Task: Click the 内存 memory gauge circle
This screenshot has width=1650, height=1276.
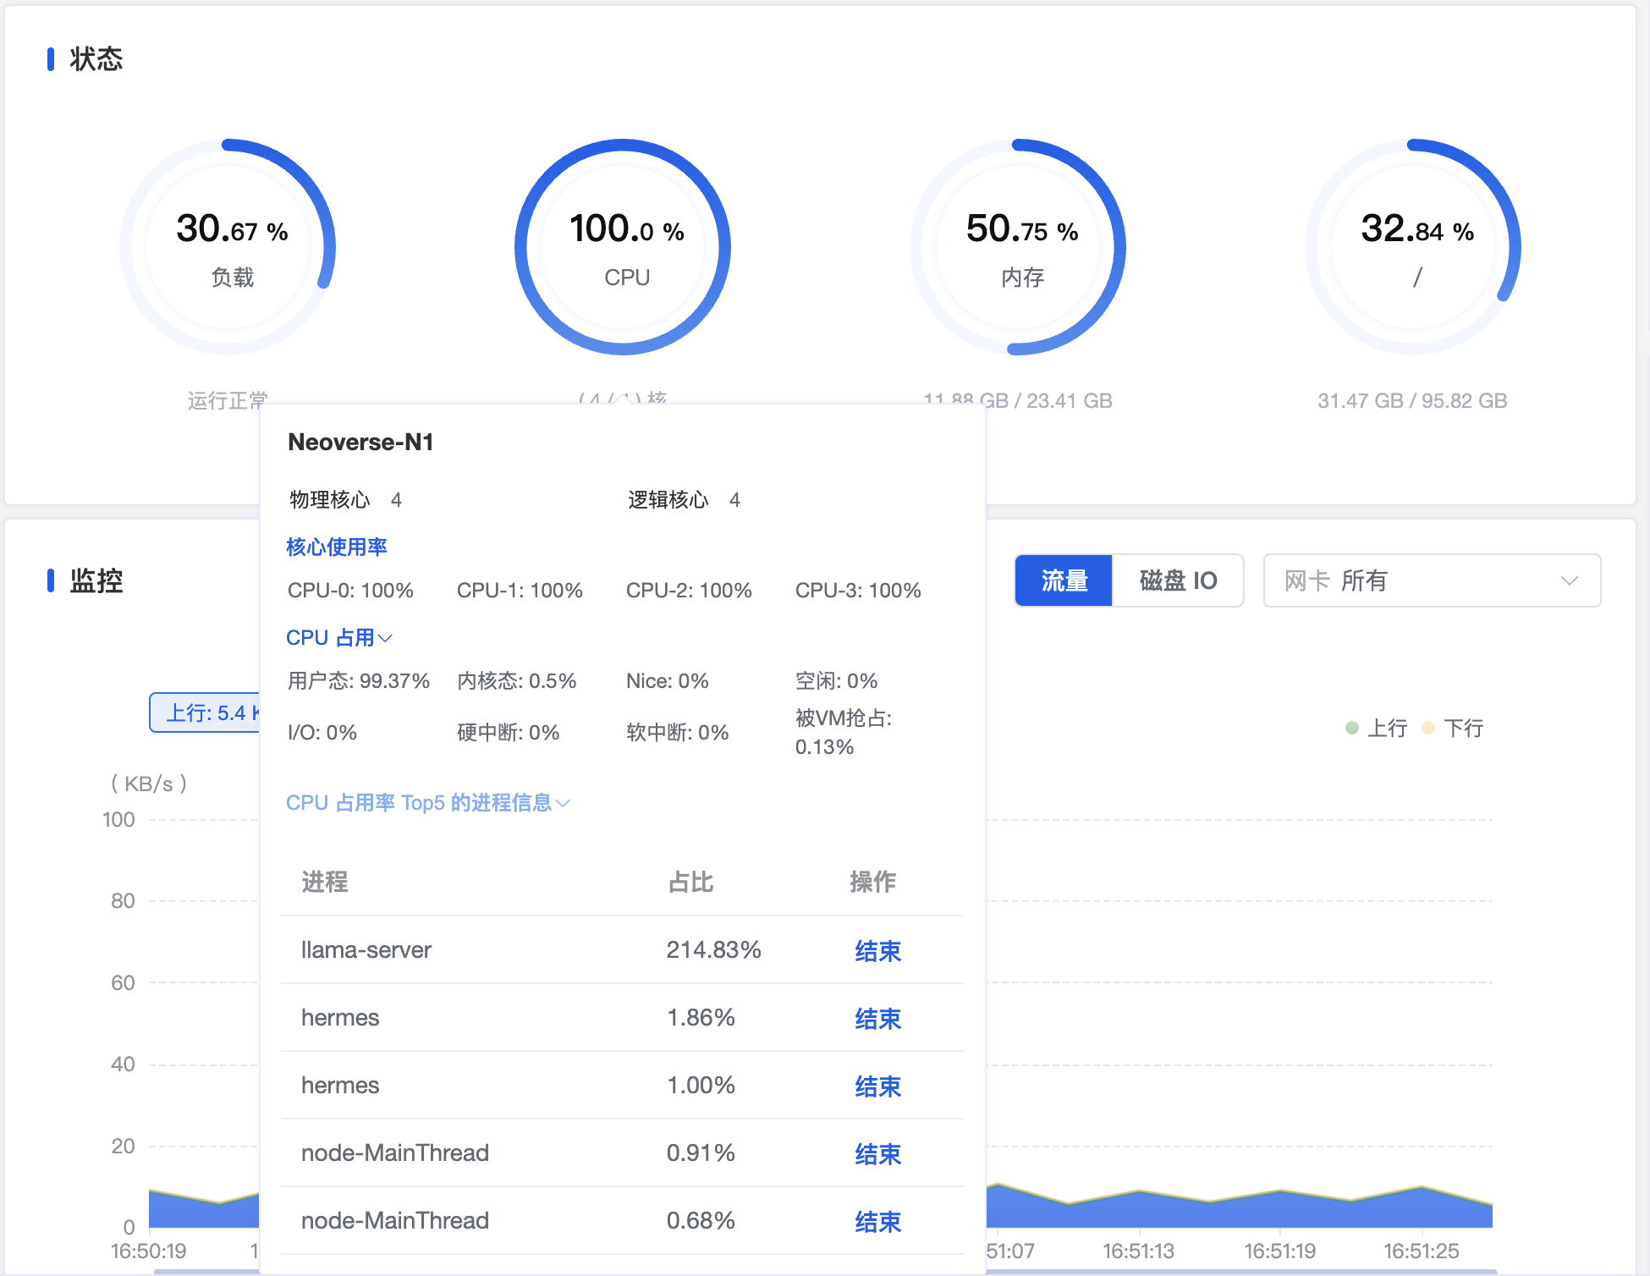Action: [1018, 247]
